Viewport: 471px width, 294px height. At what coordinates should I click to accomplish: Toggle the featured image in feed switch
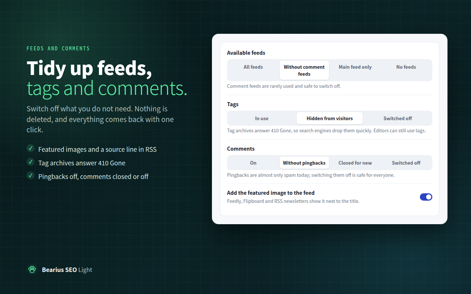click(426, 197)
